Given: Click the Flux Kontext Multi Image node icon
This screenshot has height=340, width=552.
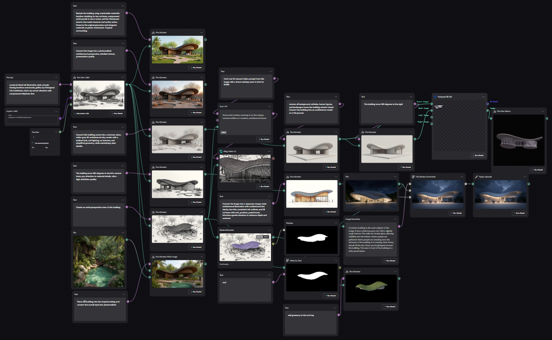Looking at the screenshot, I should (153, 257).
